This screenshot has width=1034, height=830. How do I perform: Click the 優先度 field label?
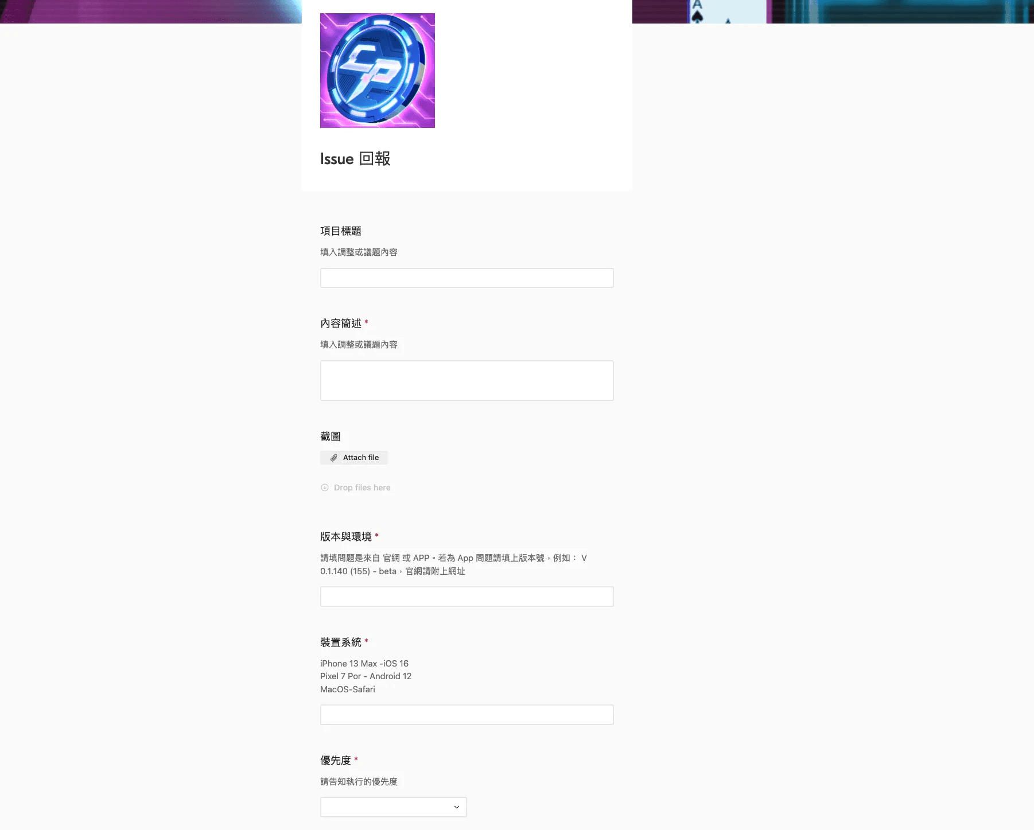[x=336, y=761]
